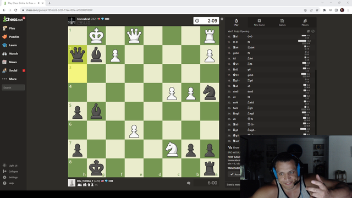
Task: Open BIG_TONKA_T's profile avatar
Action: (x=72, y=183)
